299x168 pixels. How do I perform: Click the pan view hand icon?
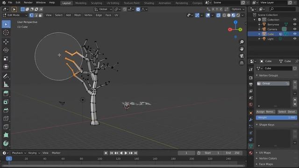pos(242,49)
